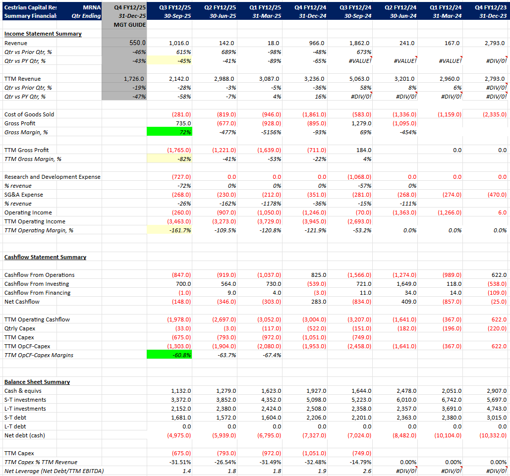The image size is (510, 476).
Task: Select the "Income Statement Summary" heading
Action: pos(43,34)
